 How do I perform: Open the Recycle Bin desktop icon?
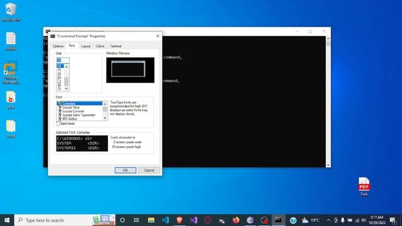click(x=11, y=12)
